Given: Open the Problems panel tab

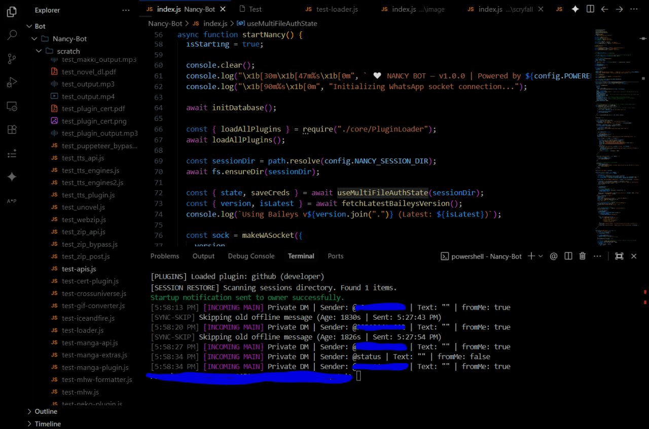Looking at the screenshot, I should (x=165, y=256).
